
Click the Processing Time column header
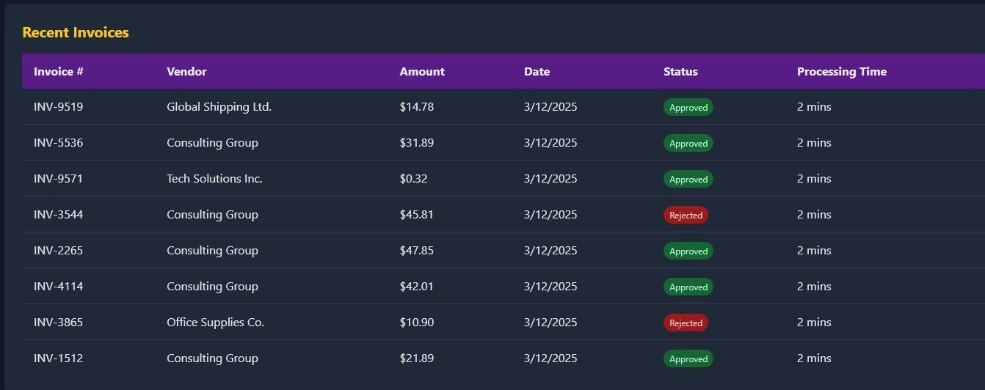[x=841, y=72]
